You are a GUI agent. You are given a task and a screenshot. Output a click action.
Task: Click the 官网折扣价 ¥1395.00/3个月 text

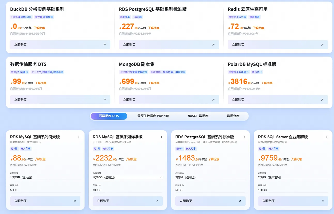(28, 34)
